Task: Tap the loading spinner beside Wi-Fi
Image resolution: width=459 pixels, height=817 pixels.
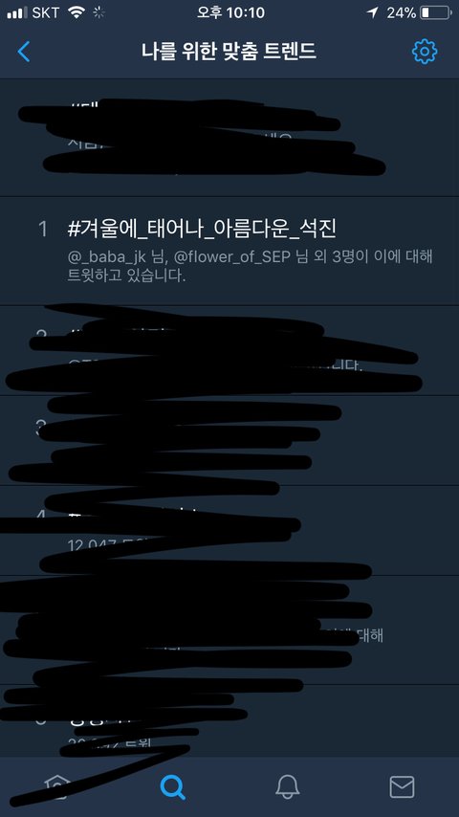Action: tap(98, 13)
